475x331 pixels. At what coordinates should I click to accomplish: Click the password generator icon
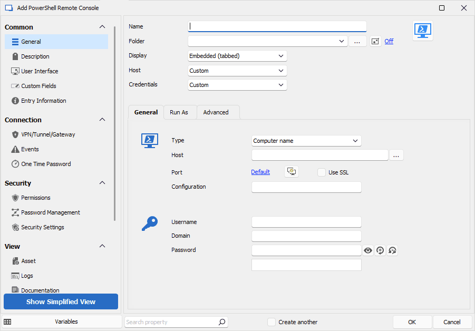(380, 251)
